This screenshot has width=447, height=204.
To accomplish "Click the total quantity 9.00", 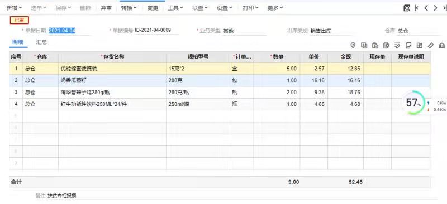I will pos(294,182).
